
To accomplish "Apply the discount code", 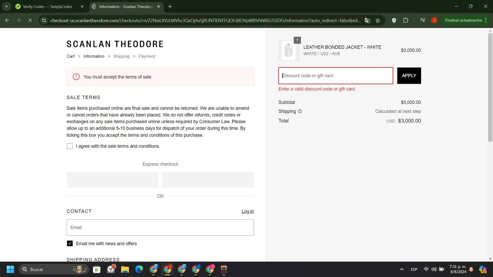I will [409, 76].
